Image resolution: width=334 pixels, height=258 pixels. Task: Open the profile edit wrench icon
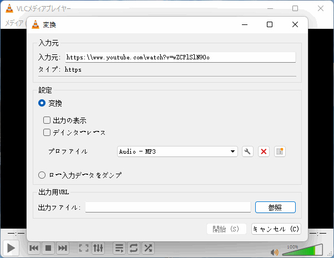247,151
